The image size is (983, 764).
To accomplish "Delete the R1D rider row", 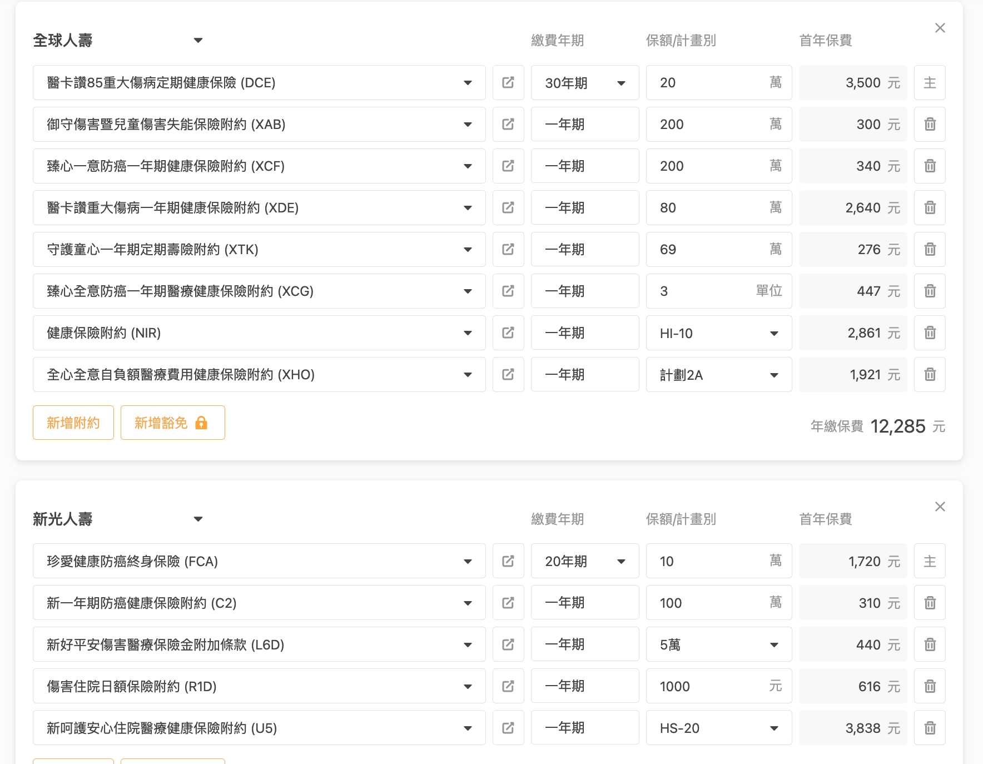I will pyautogui.click(x=930, y=687).
